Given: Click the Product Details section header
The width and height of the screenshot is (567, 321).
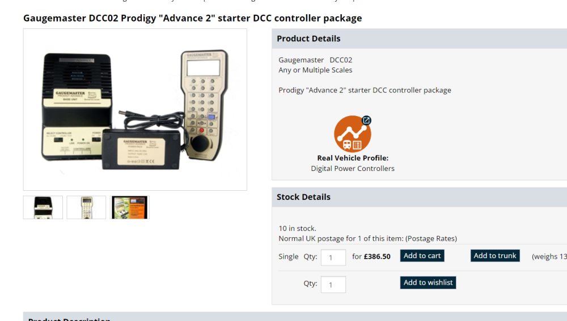Looking at the screenshot, I should click(308, 38).
